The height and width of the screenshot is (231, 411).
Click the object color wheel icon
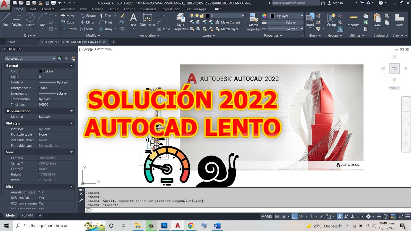pos(265,16)
